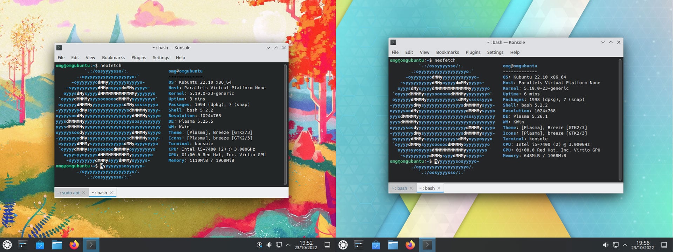673x252 pixels.
Task: Open Dolphin file manager on the 19:52 panel
Action: [x=57, y=245]
